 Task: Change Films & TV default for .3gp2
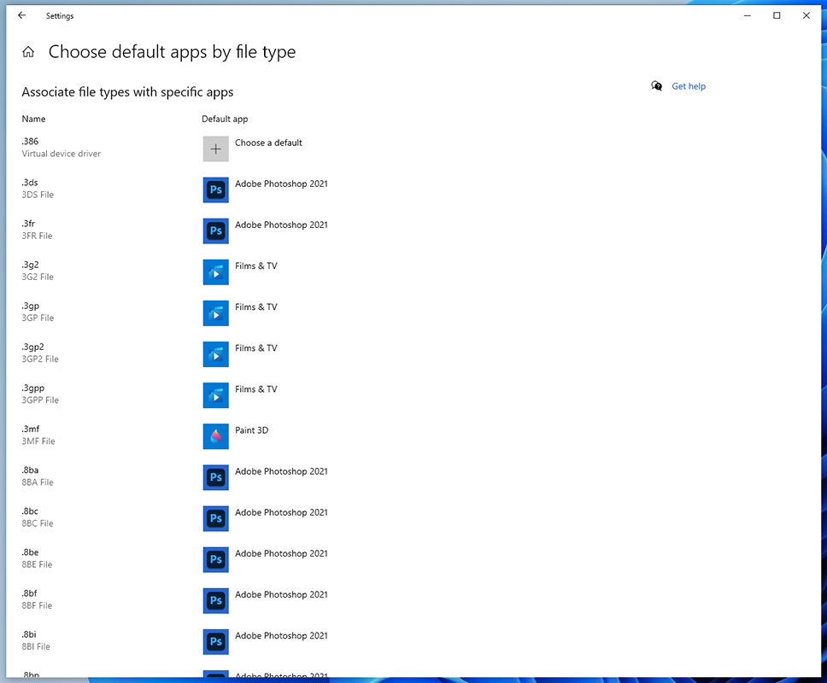point(255,348)
